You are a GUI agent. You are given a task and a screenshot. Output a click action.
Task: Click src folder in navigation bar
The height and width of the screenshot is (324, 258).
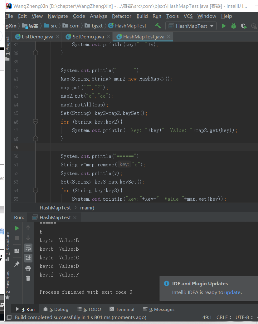[51, 26]
